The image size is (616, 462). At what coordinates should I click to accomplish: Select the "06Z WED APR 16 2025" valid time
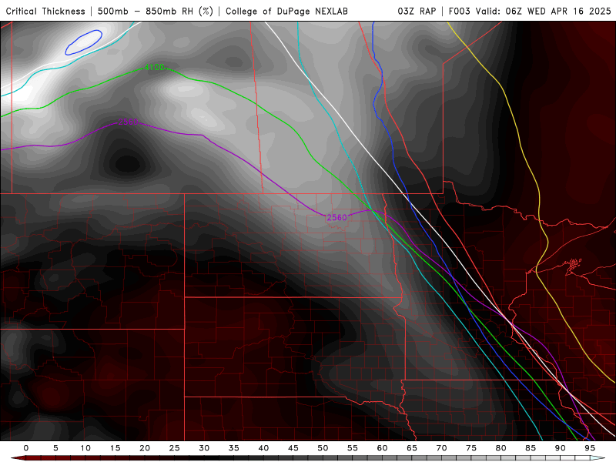click(x=558, y=11)
